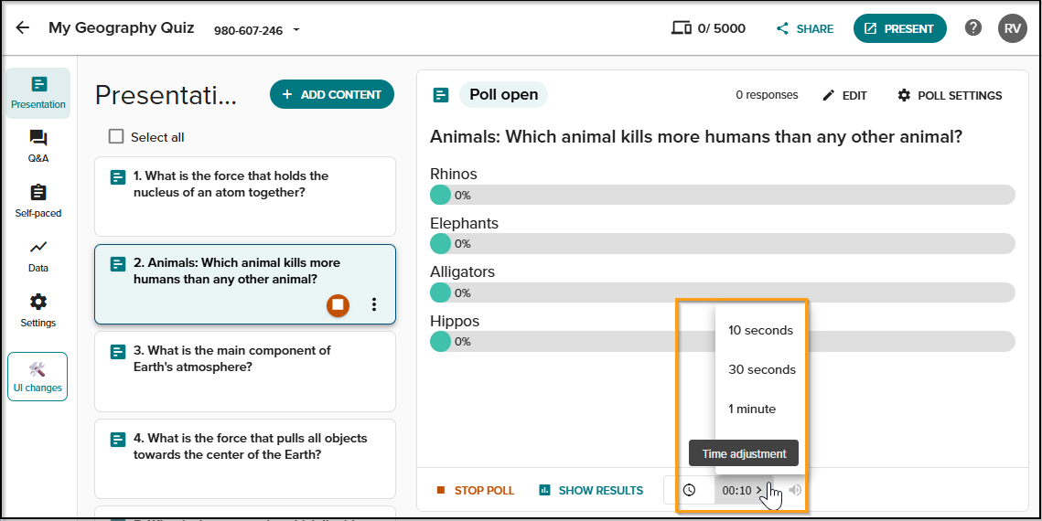Choose 10 seconds from time menu
The height and width of the screenshot is (521, 1042).
[x=760, y=330]
